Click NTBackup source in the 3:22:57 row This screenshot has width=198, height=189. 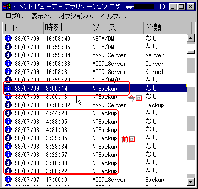[x=104, y=155]
